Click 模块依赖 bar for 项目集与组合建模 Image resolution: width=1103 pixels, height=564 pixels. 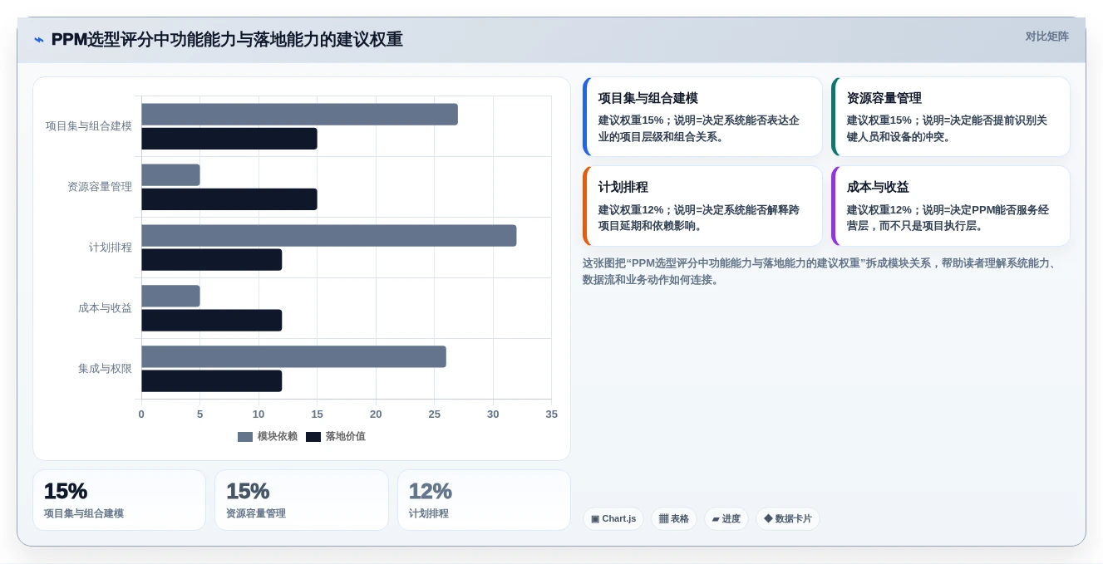299,115
